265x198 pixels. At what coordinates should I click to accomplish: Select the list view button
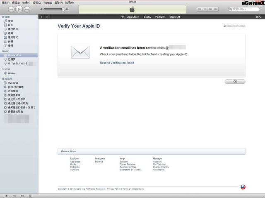[200, 9]
